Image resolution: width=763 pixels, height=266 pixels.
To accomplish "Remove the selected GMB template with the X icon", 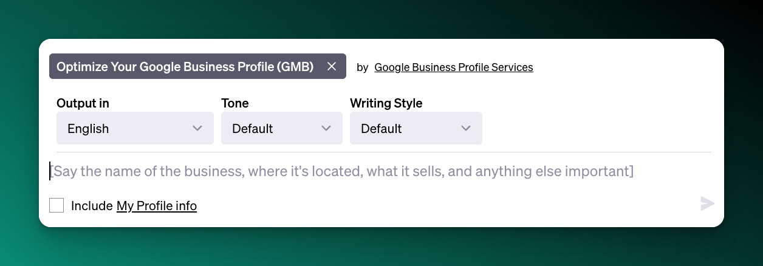I will (x=331, y=67).
